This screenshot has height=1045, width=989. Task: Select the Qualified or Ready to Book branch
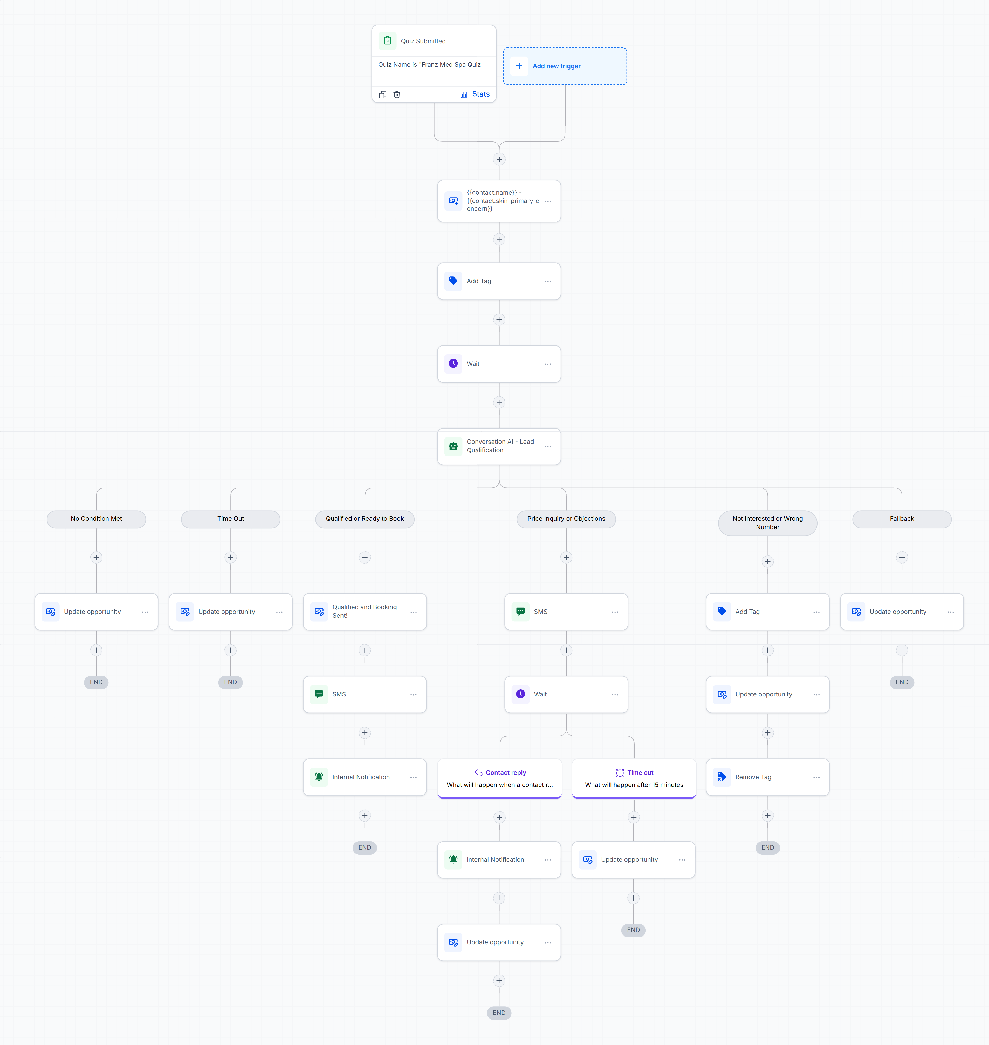365,519
